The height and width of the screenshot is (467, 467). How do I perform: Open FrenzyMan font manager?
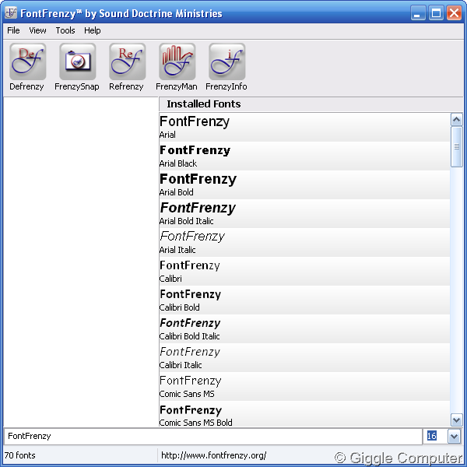(177, 67)
